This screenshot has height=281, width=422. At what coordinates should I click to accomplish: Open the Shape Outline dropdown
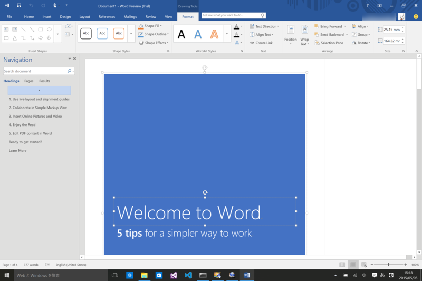point(154,34)
